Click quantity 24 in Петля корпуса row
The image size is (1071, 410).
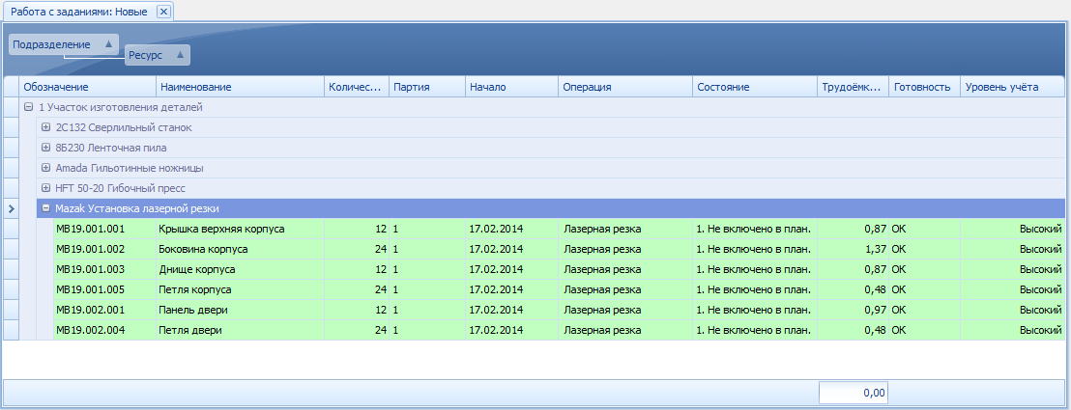pyautogui.click(x=357, y=290)
